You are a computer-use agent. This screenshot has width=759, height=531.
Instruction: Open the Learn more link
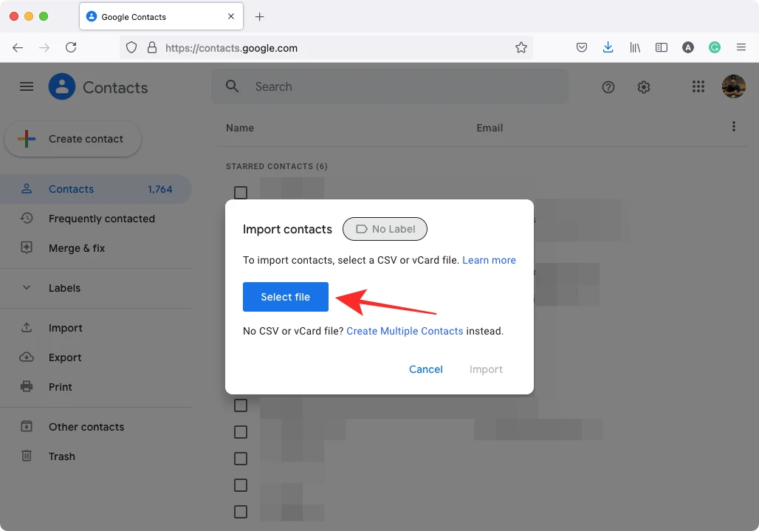coord(489,260)
